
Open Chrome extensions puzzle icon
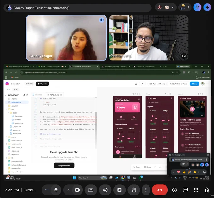point(189,72)
